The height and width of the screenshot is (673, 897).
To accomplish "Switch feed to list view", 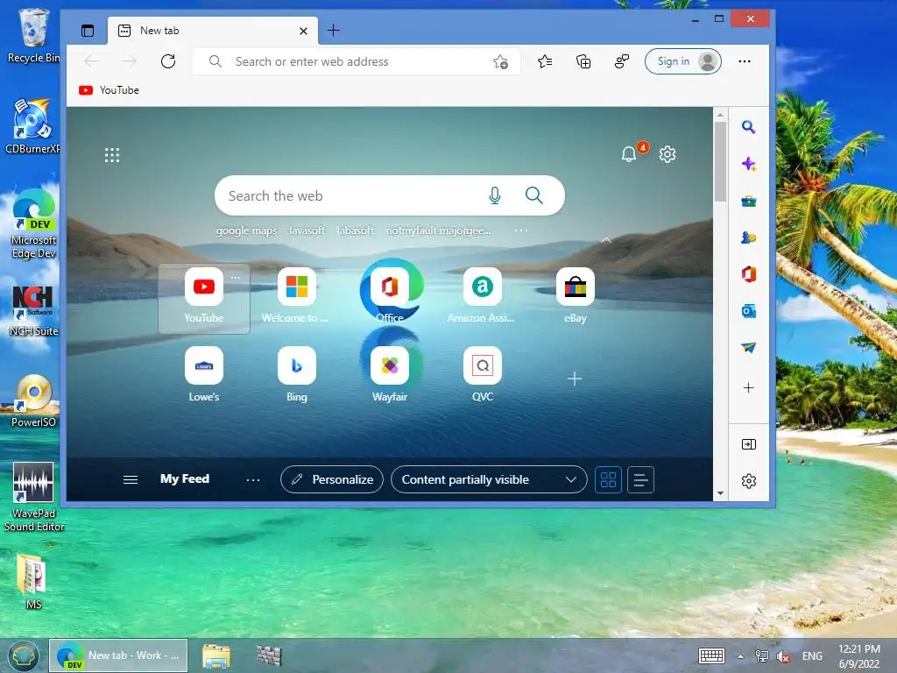I will pos(640,479).
